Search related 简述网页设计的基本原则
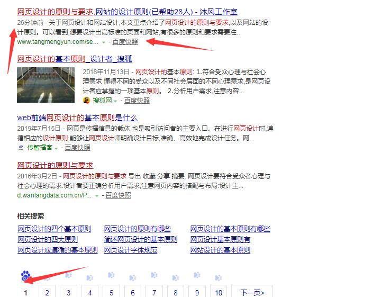 pos(141,239)
